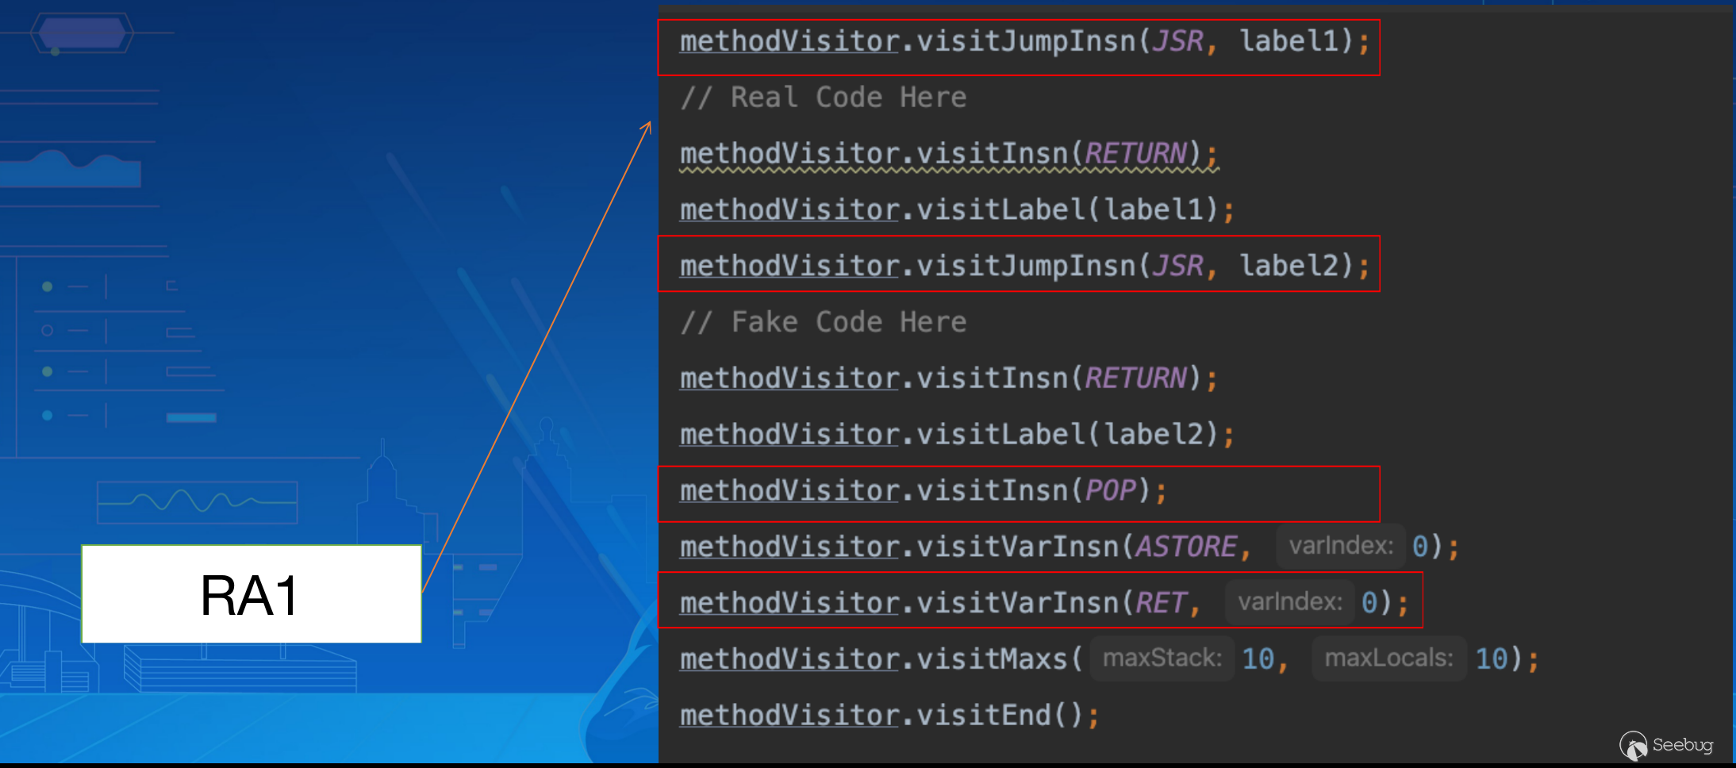Click the visitEnd() line

[x=889, y=716]
